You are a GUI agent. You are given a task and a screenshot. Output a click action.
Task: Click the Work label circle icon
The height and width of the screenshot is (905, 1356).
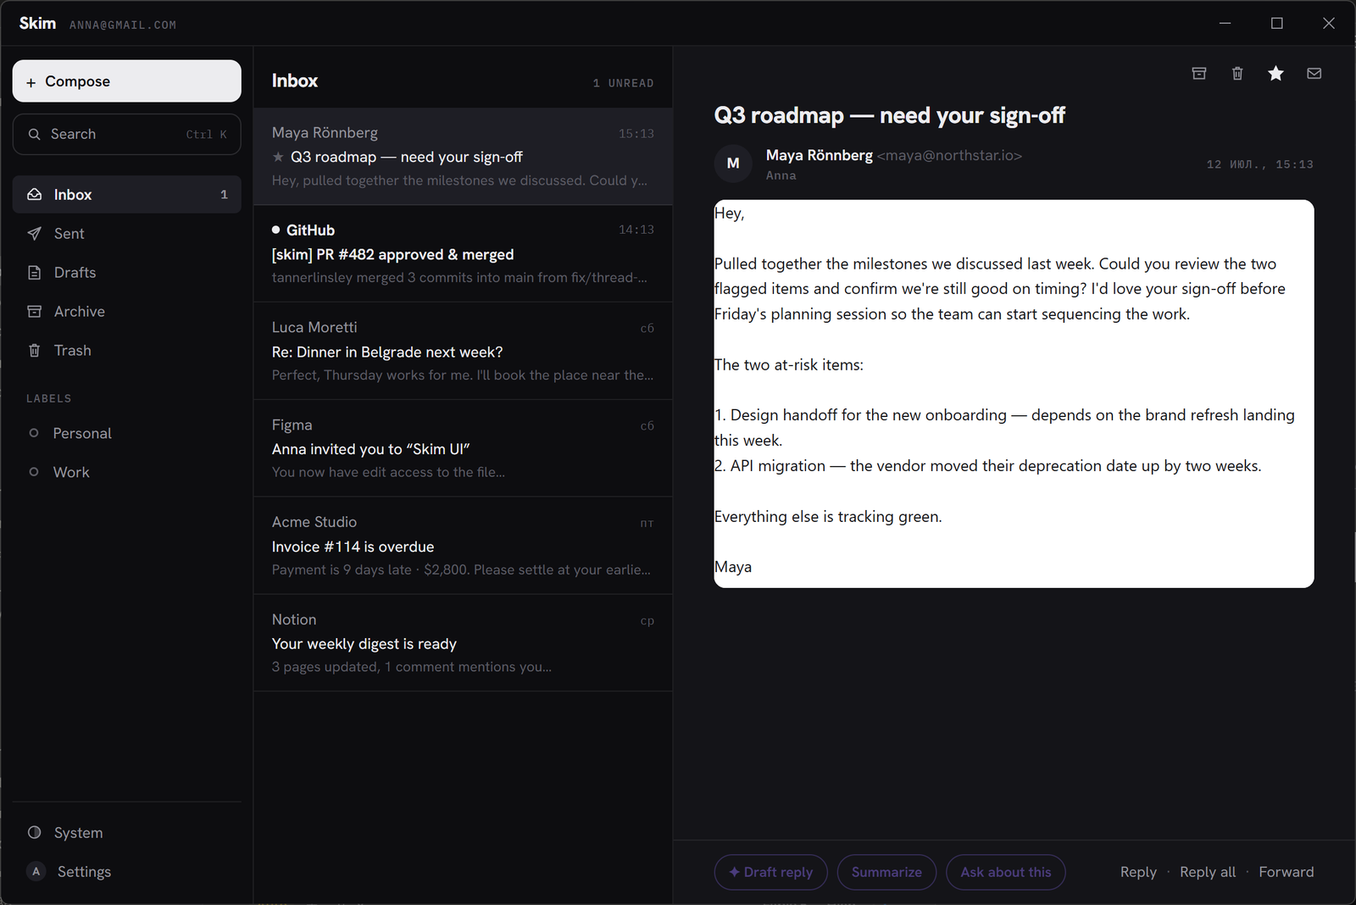34,472
